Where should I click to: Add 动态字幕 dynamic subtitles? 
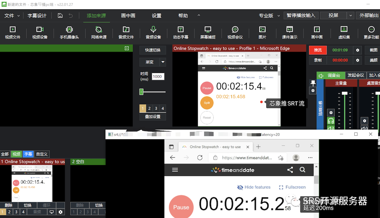180,33
